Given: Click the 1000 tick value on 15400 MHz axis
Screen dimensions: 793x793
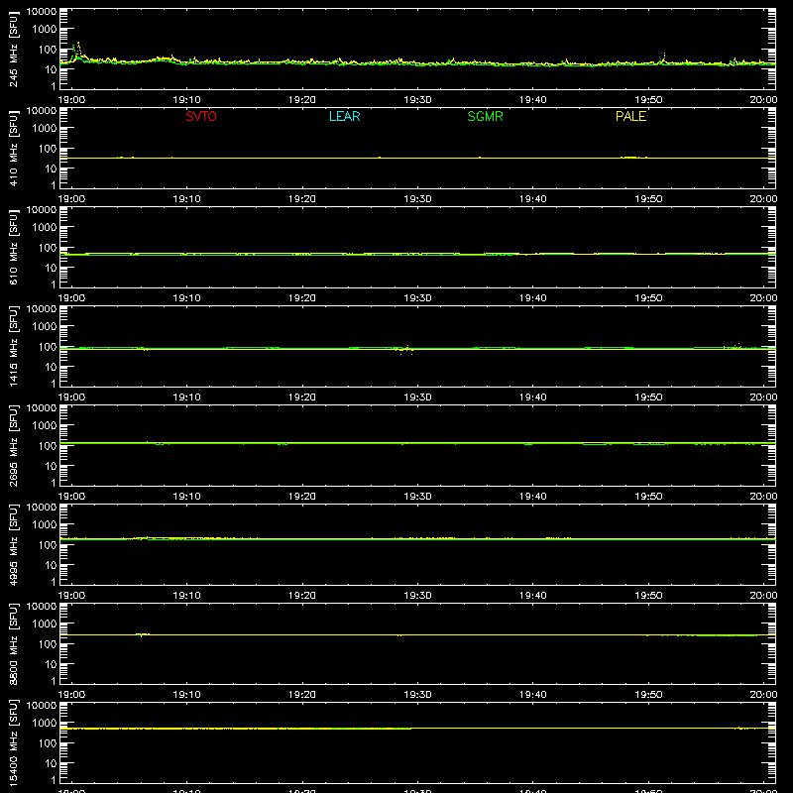Looking at the screenshot, I should (45, 724).
